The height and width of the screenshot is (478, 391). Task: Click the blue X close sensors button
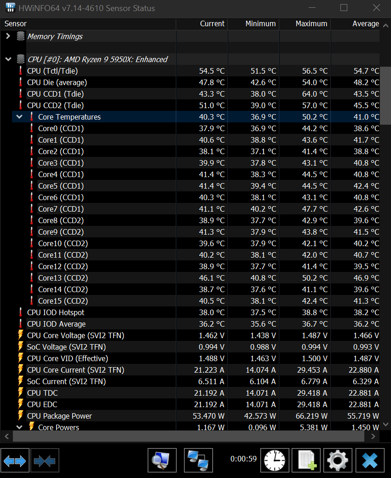pyautogui.click(x=370, y=461)
